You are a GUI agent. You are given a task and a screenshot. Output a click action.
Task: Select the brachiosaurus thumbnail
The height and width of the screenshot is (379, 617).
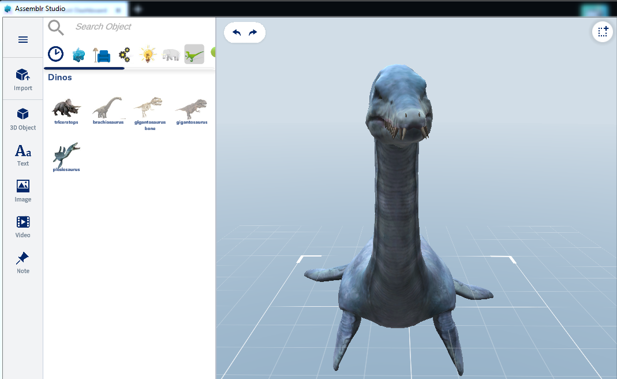(107, 107)
